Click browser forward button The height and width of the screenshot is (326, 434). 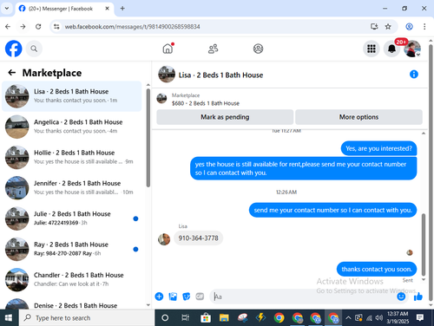tap(23, 27)
